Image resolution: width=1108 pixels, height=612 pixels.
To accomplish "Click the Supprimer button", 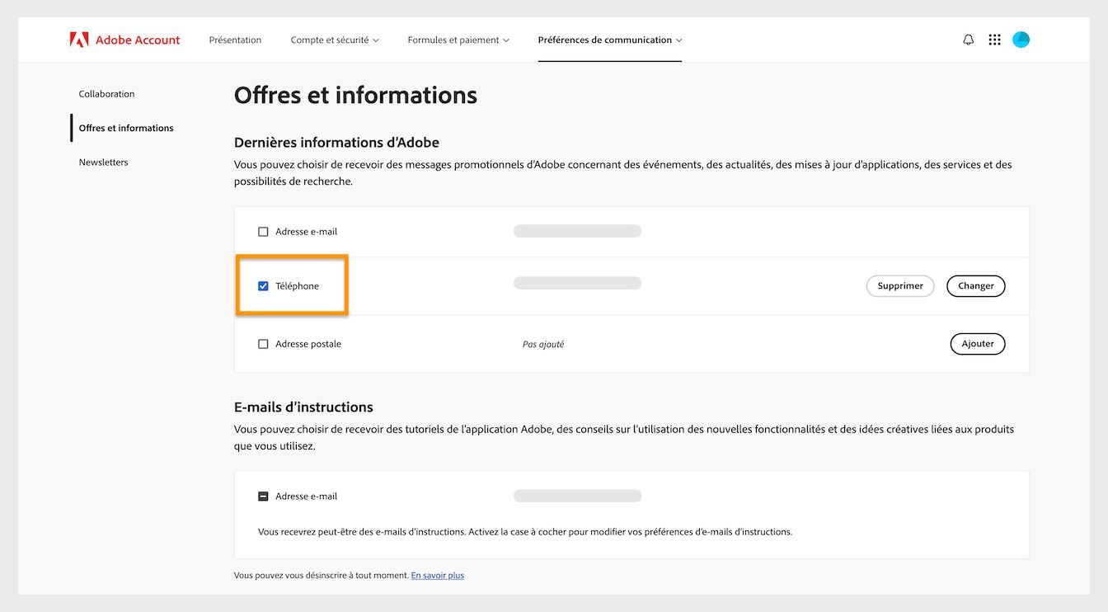I will pos(900,286).
